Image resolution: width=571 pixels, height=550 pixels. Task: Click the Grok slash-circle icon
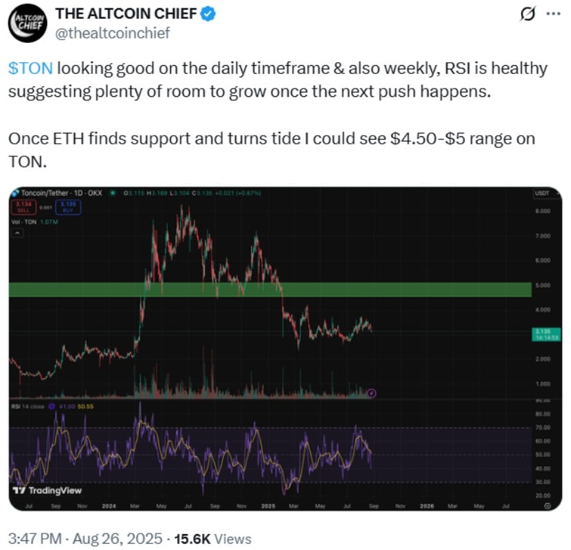pyautogui.click(x=527, y=15)
